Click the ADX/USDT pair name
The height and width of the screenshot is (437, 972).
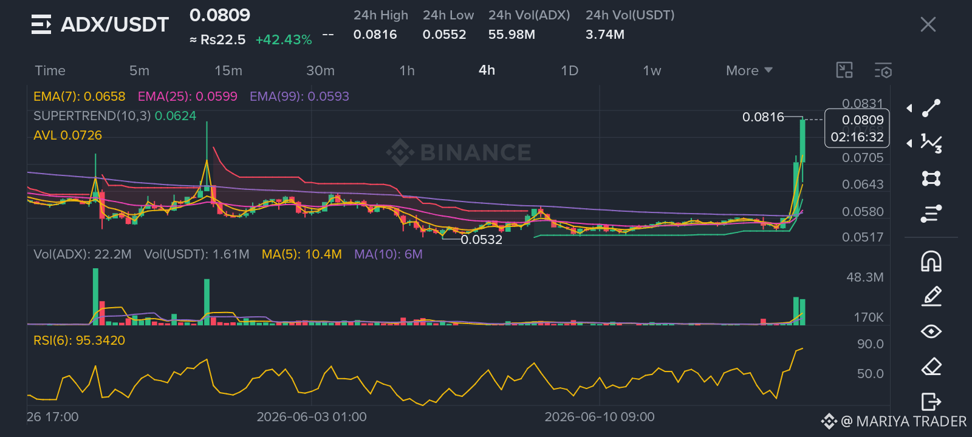(115, 24)
